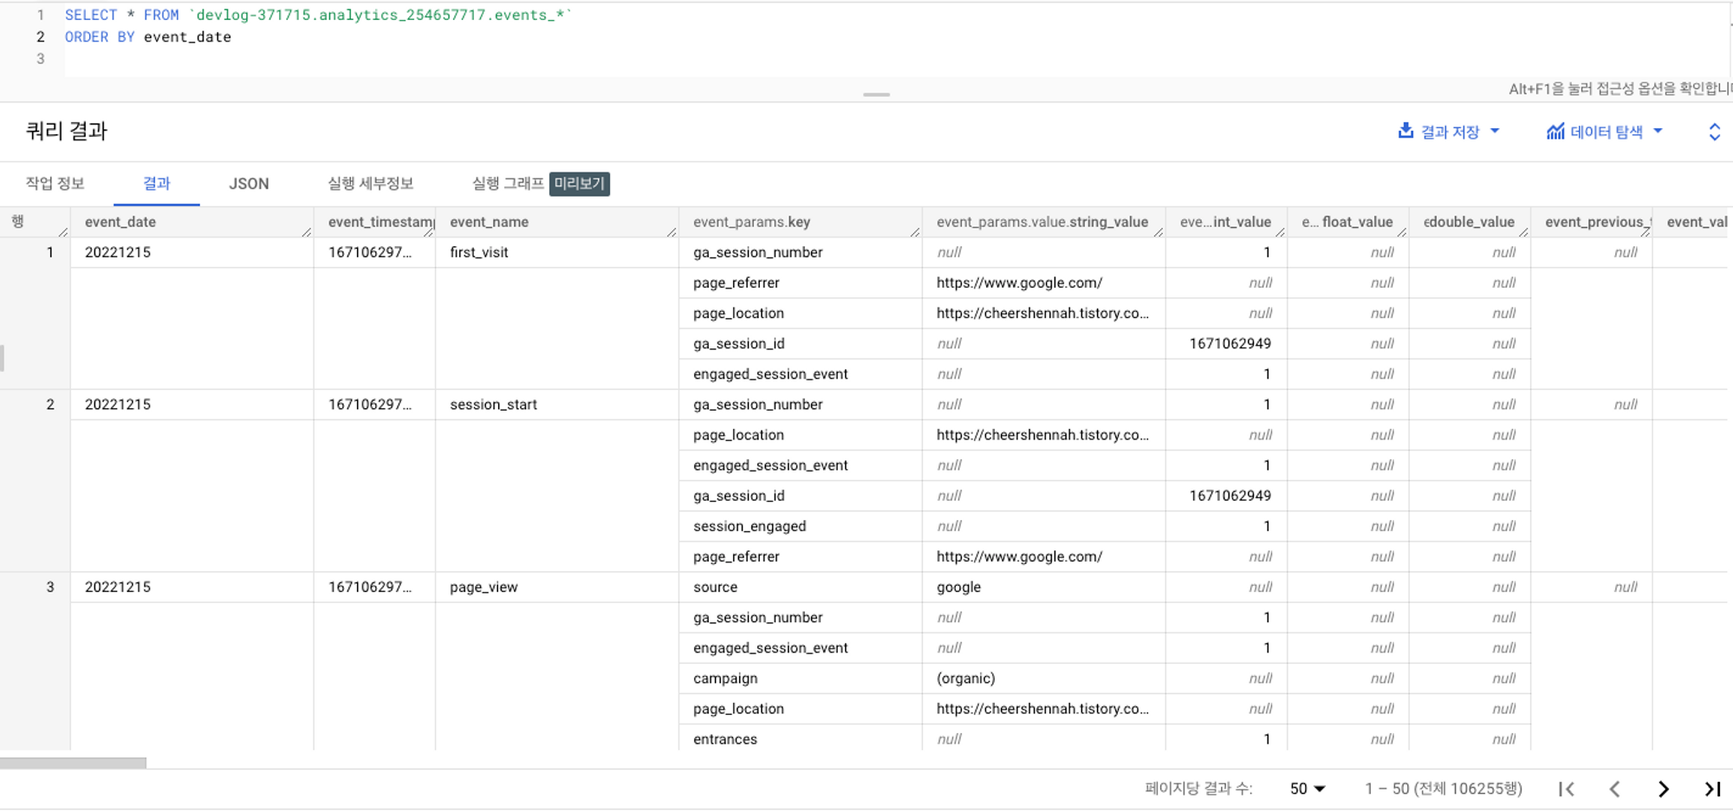Go to the next results page
This screenshot has height=812, width=1733.
(1663, 789)
